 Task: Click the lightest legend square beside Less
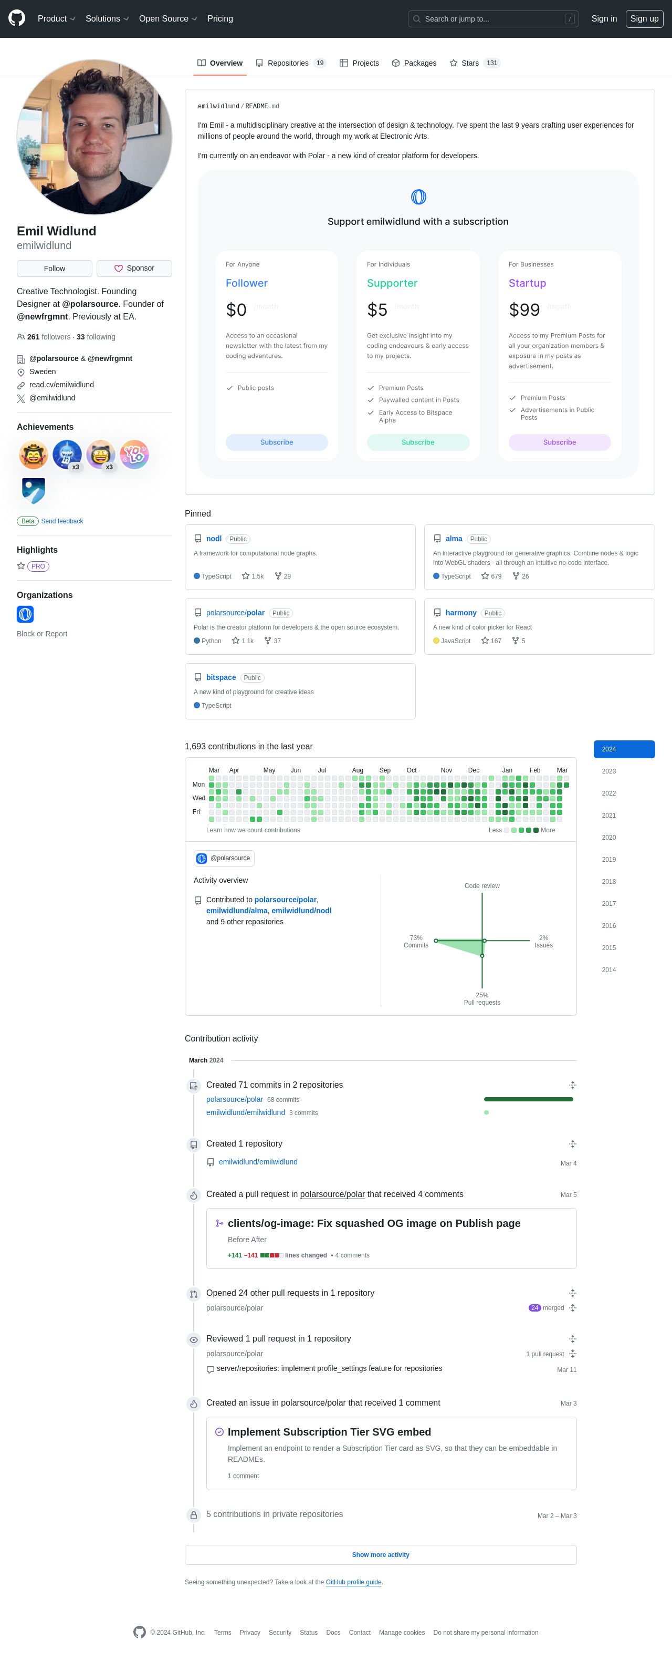coord(507,830)
